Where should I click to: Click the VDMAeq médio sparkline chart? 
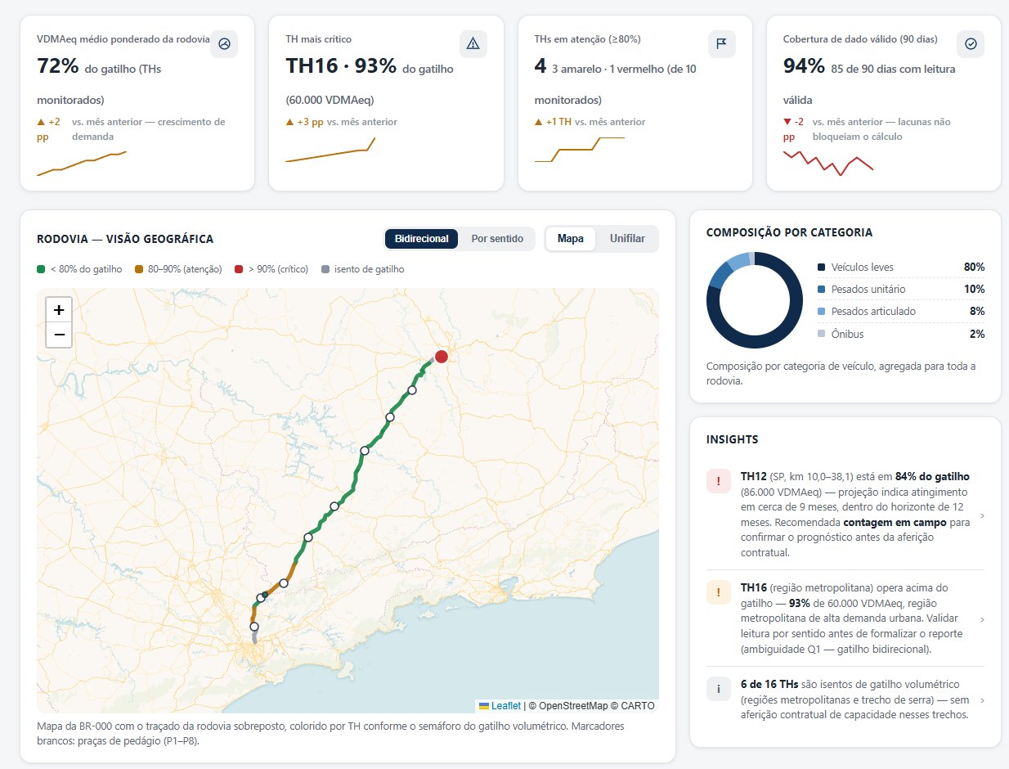click(82, 164)
